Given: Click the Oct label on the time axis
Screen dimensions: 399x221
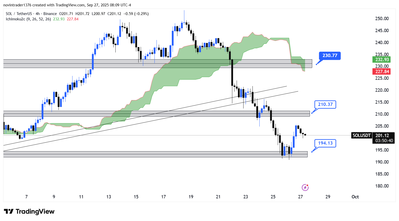Looking at the screenshot, I should tap(355, 197).
